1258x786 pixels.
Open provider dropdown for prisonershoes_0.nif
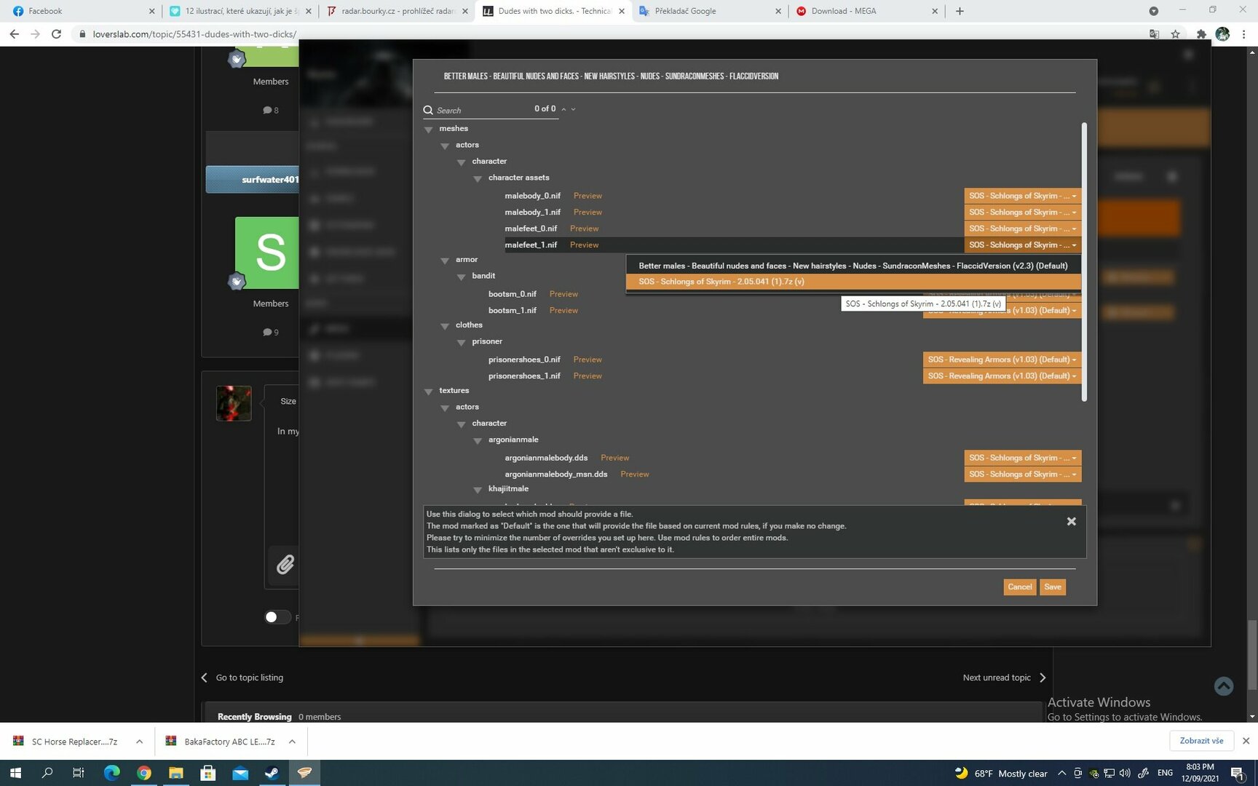coord(1002,360)
